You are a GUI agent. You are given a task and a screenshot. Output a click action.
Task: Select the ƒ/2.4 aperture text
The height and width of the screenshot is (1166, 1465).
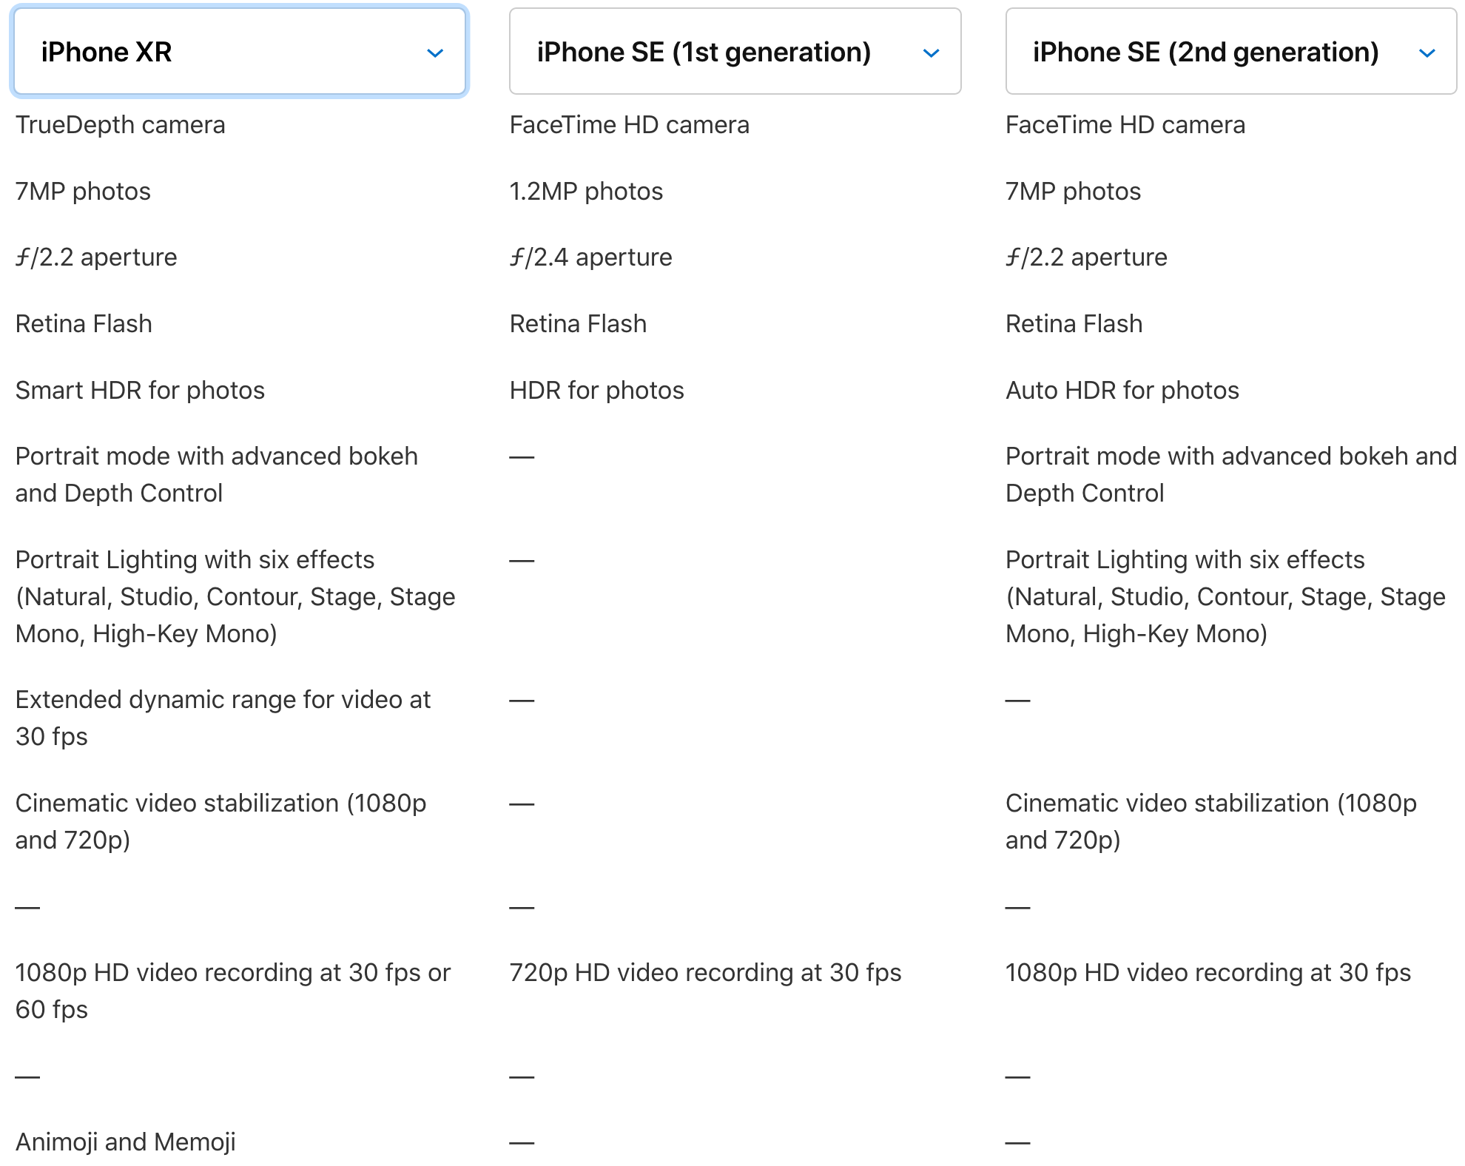click(590, 257)
